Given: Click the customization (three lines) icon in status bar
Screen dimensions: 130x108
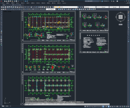Looking at the screenshot, I should [x=129, y=107].
